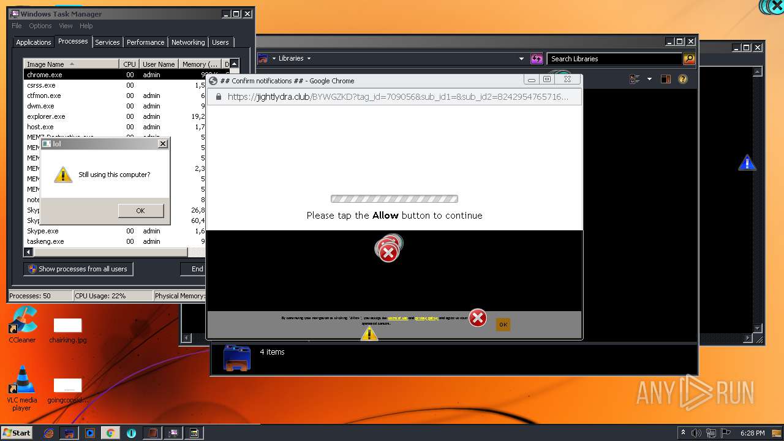Image resolution: width=784 pixels, height=441 pixels.
Task: Open the VLC media player desktop shortcut
Action: click(22, 388)
